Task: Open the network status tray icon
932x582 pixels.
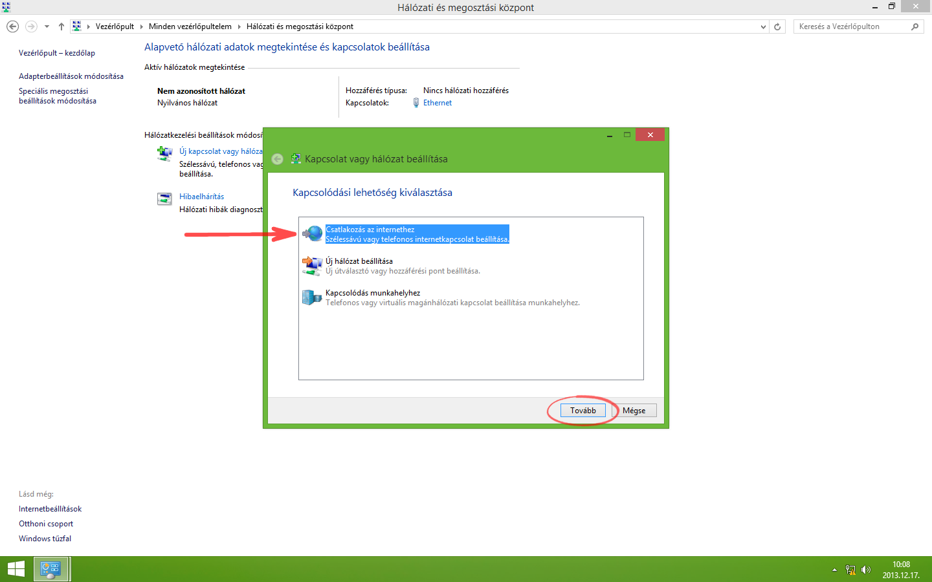Action: [850, 570]
